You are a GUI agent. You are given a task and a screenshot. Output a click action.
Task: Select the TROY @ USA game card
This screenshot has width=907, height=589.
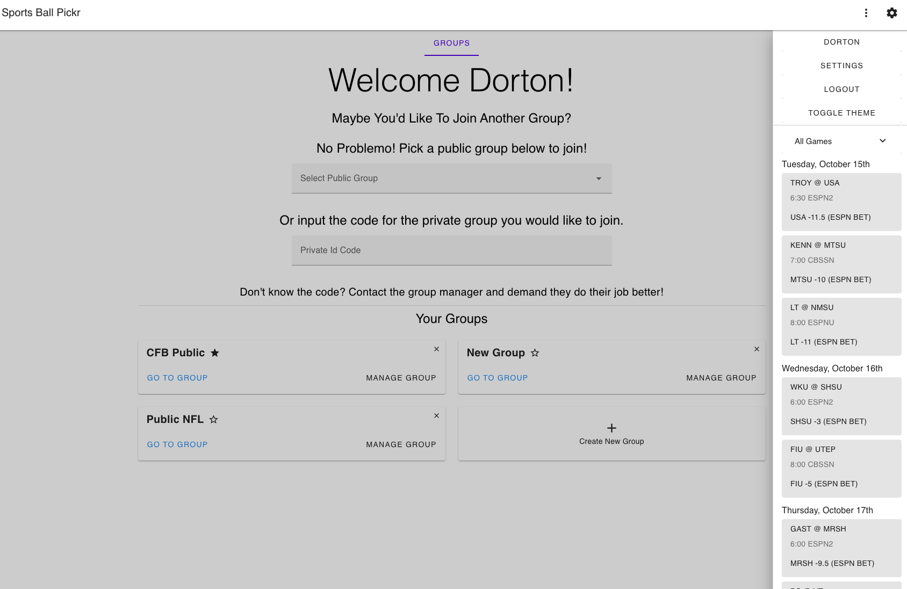tap(841, 202)
